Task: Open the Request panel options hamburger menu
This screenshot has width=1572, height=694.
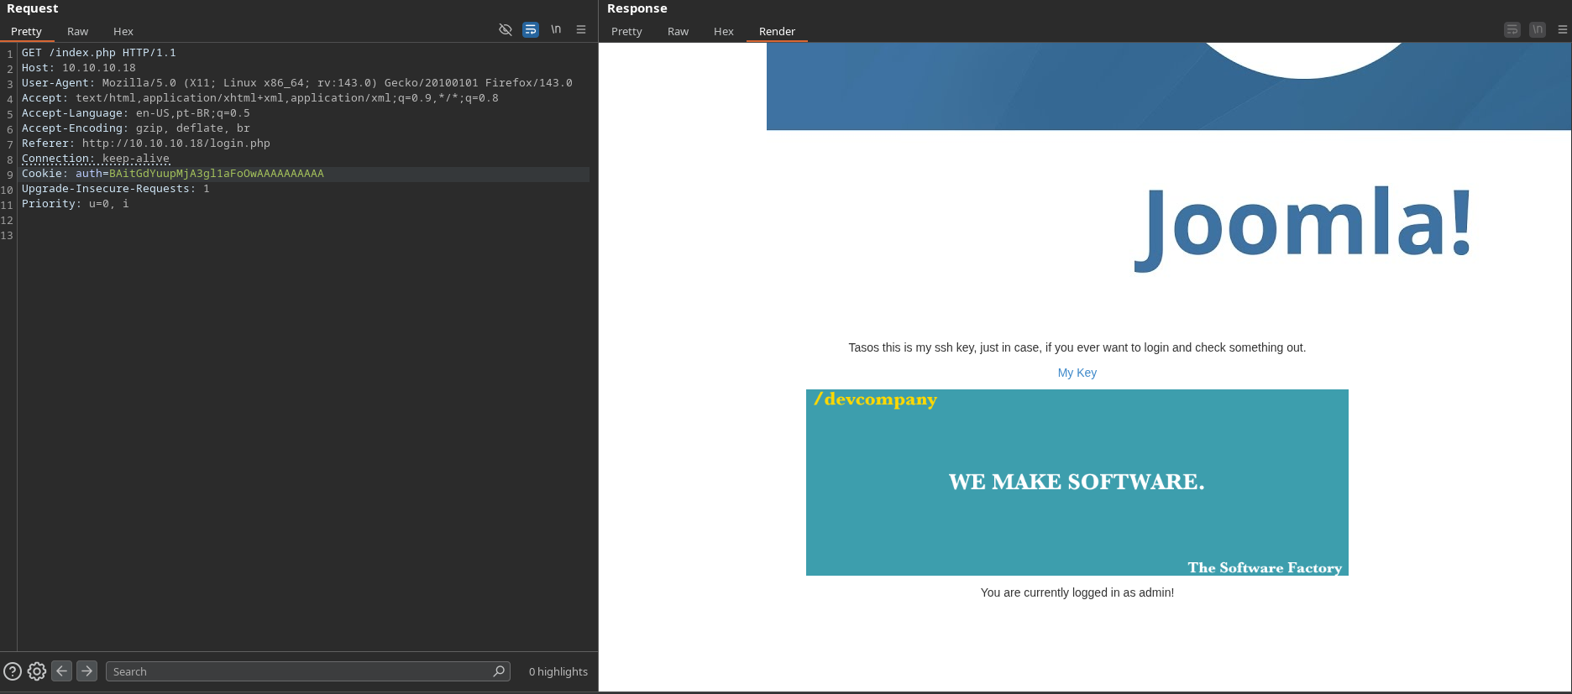Action: [x=581, y=29]
